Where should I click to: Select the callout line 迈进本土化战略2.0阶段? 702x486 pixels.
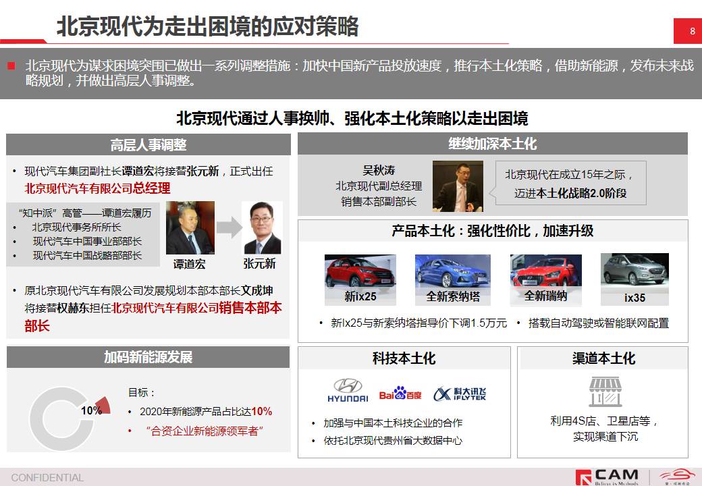(x=570, y=193)
